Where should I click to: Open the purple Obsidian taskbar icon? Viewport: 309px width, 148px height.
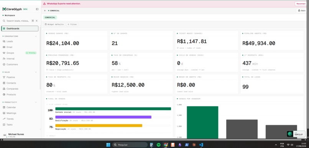click(180, 145)
